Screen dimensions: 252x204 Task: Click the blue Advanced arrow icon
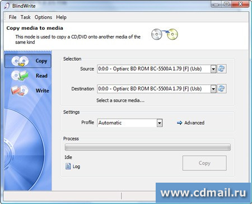[180, 123]
